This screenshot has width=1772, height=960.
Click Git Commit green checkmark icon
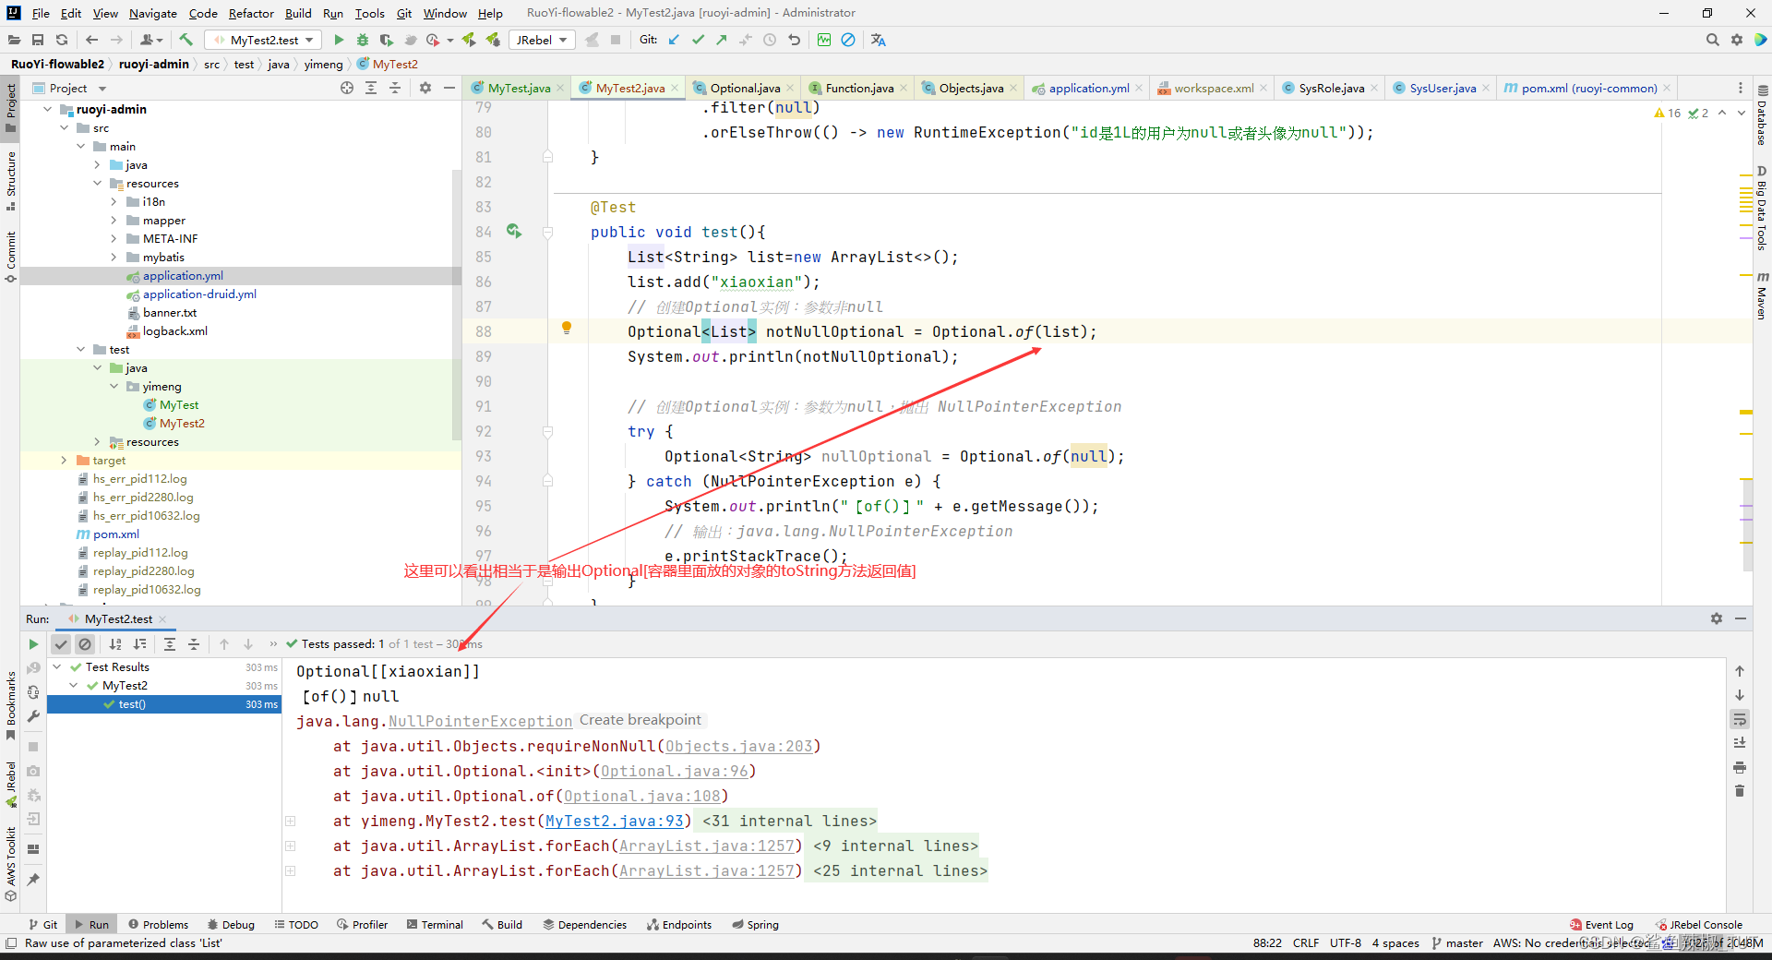coord(698,40)
